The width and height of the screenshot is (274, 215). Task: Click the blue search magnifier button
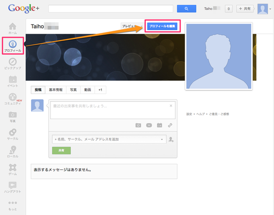(186, 9)
